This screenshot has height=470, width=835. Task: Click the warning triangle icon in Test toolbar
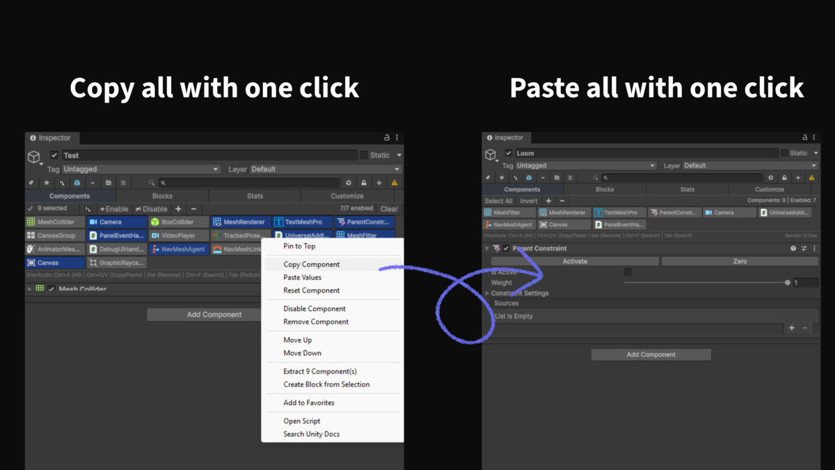click(395, 183)
